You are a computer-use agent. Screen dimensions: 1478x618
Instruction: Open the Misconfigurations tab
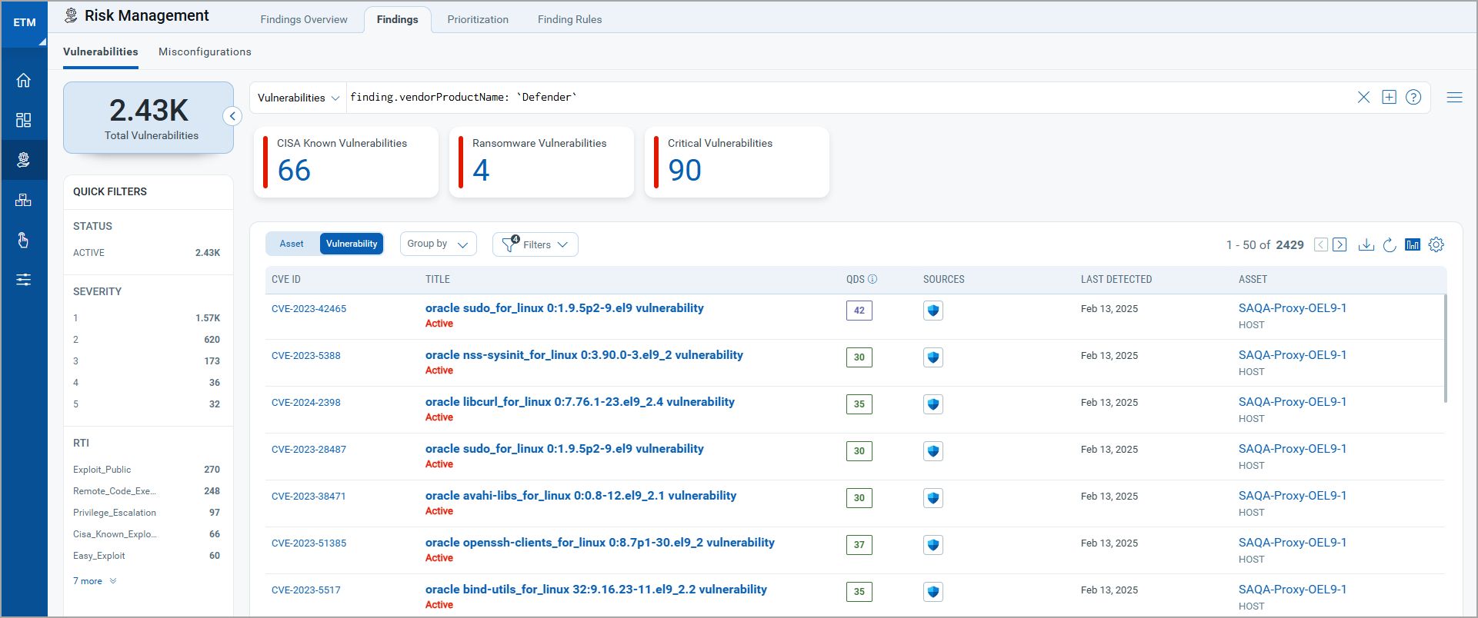click(205, 51)
